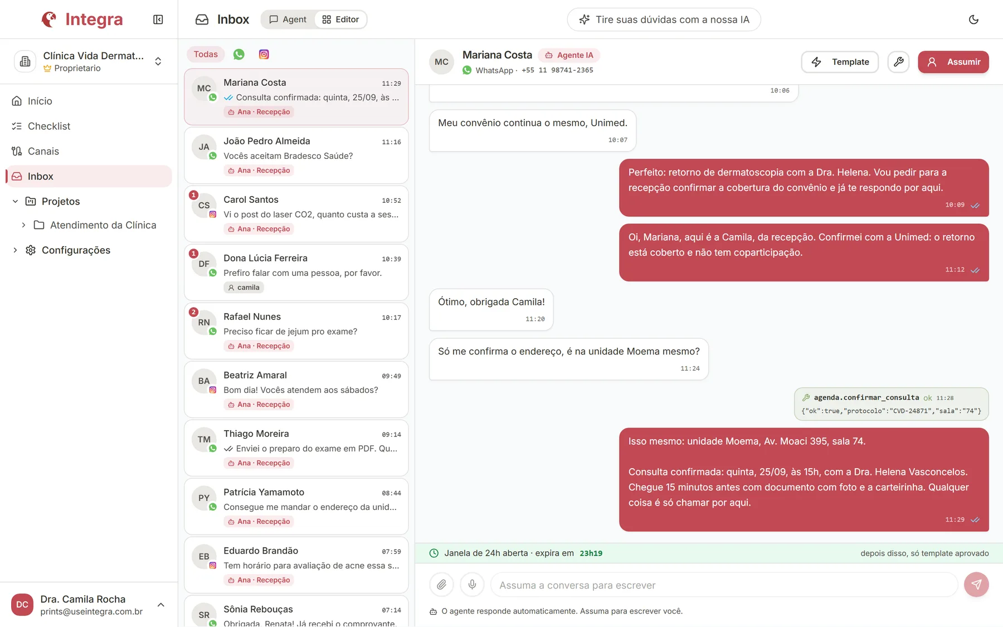This screenshot has width=1003, height=627.
Task: Open Rafael Nunes conversation
Action: (296, 331)
